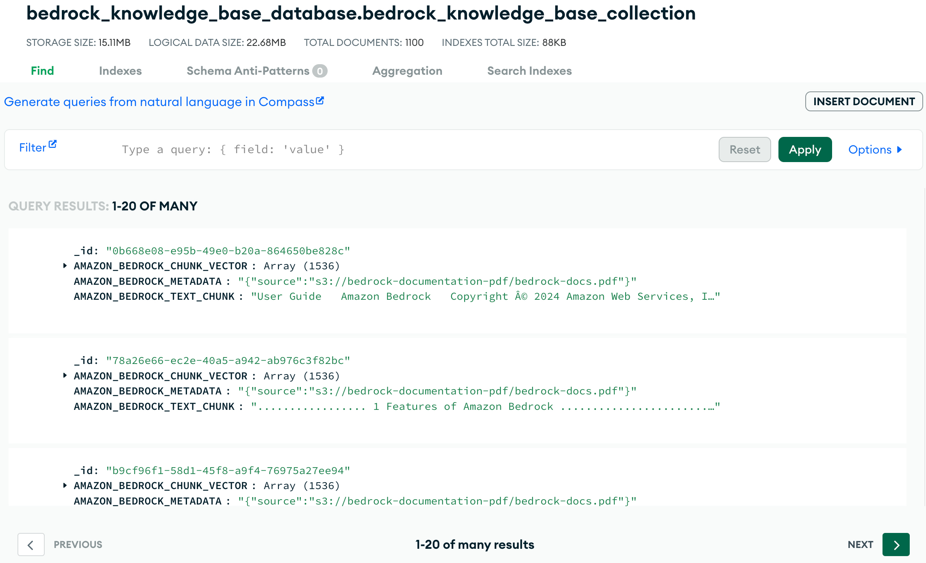This screenshot has height=563, width=926.
Task: Click the first document's _id value
Action: tap(228, 251)
